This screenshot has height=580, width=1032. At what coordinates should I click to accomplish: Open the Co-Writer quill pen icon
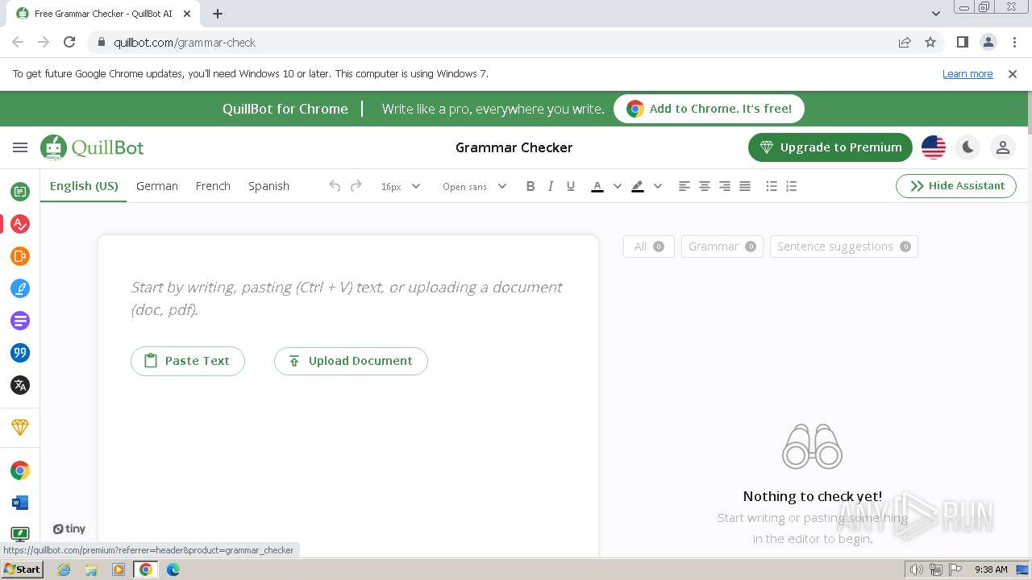click(x=20, y=288)
